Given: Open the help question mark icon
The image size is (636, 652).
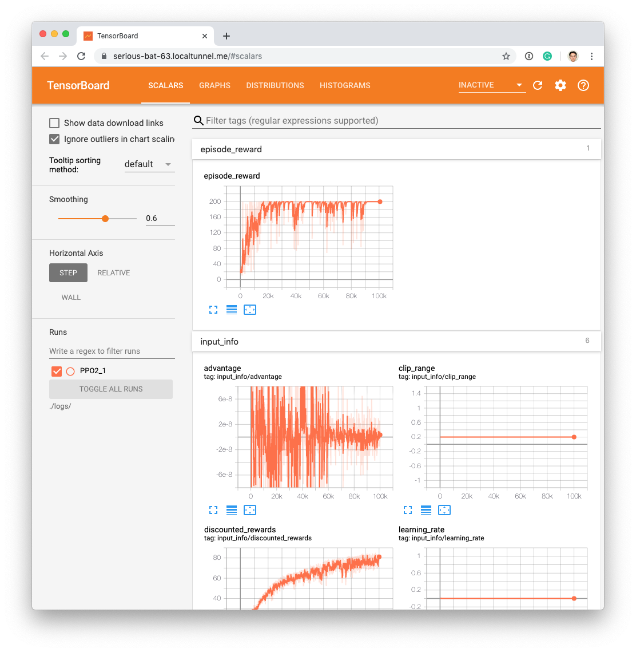Looking at the screenshot, I should point(583,85).
